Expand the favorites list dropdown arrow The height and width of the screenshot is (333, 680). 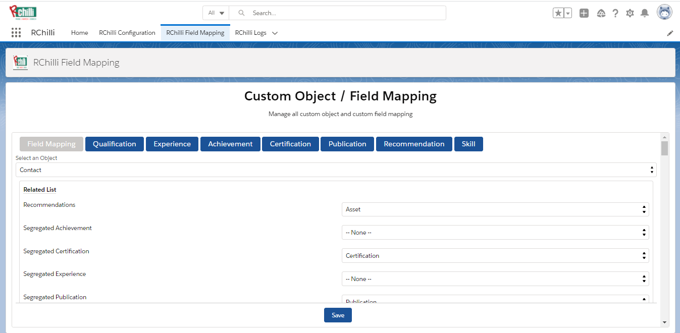568,13
